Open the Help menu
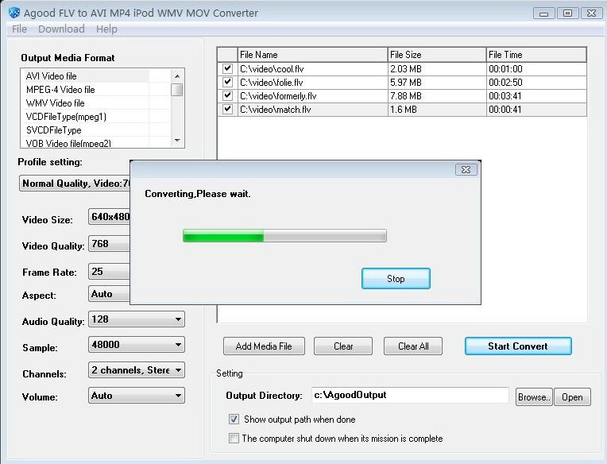 coord(106,29)
